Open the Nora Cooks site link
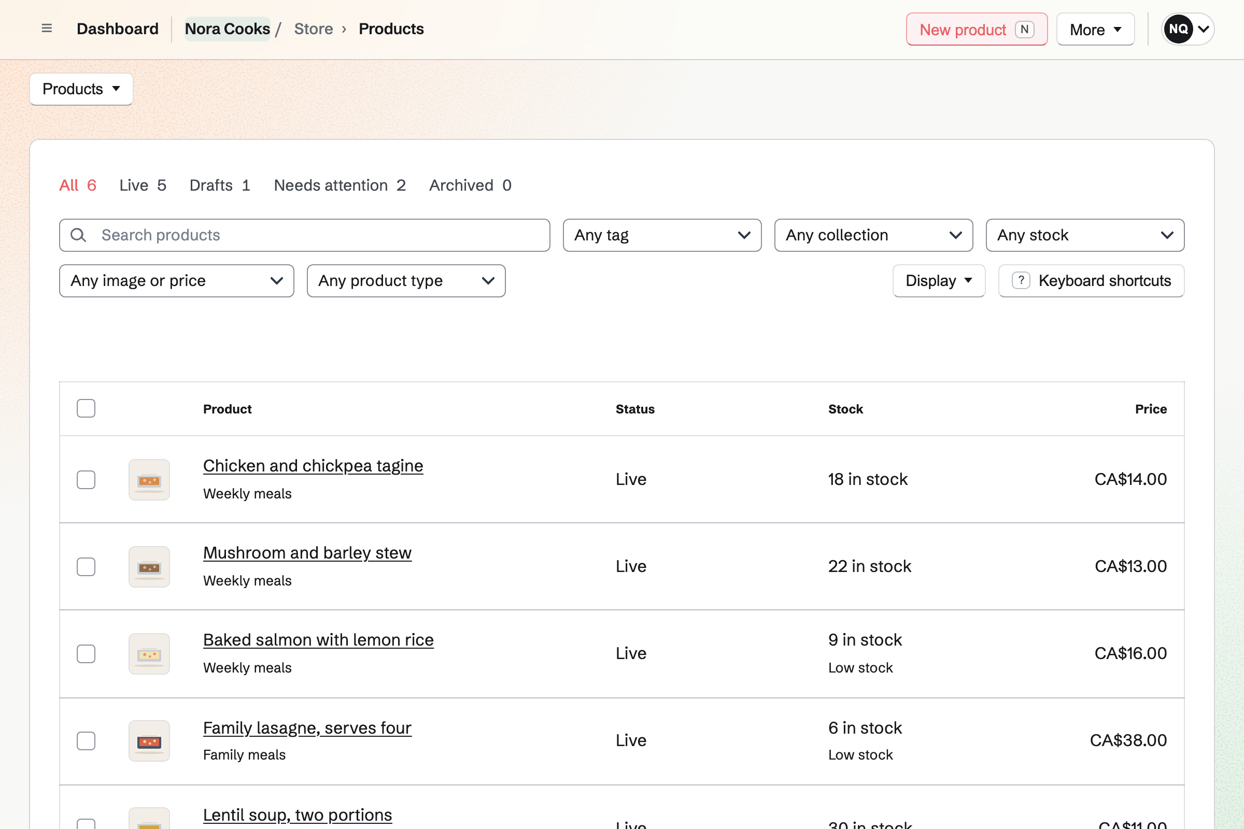The width and height of the screenshot is (1244, 829). click(228, 28)
